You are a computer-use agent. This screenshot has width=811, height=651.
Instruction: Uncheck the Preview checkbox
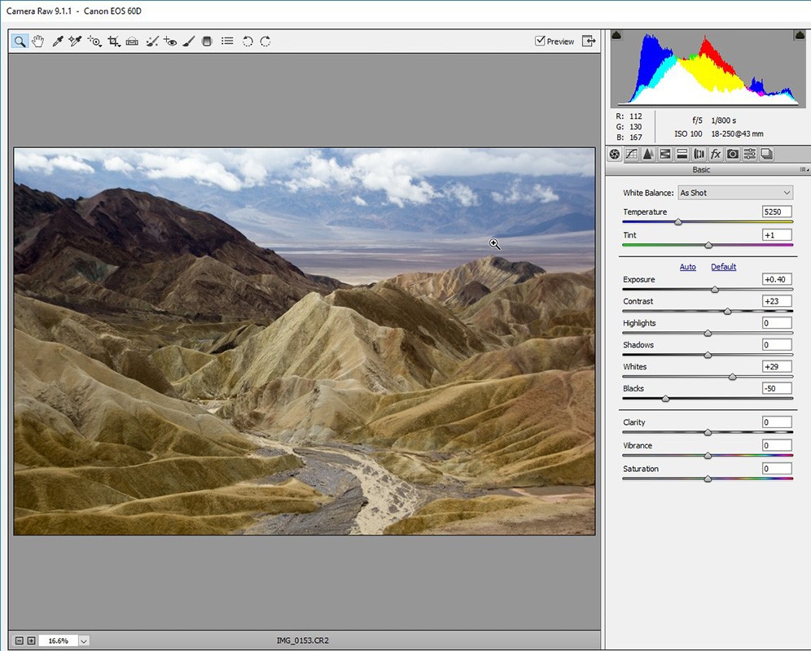pos(540,41)
